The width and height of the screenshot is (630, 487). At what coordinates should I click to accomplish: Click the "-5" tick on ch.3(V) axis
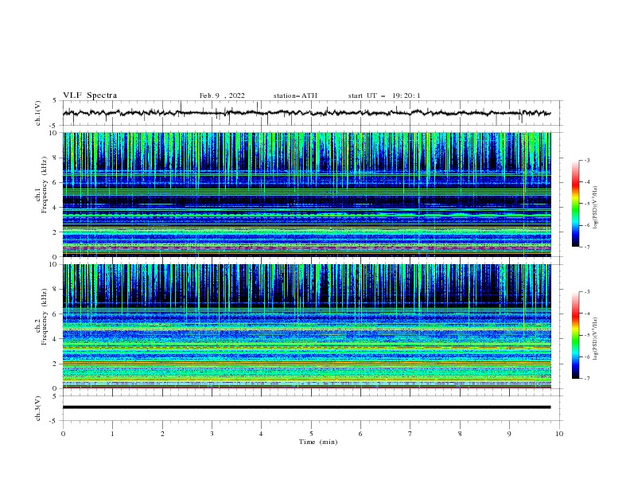tap(54, 421)
